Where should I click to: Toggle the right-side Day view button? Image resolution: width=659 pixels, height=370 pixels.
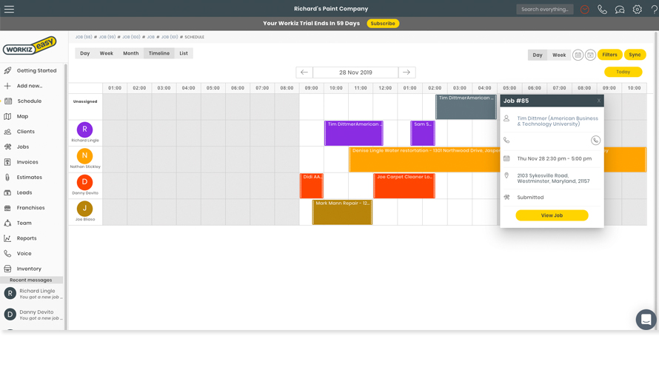(538, 55)
